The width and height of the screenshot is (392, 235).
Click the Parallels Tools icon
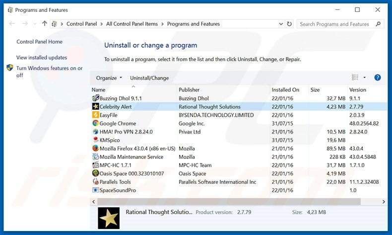coord(95,181)
